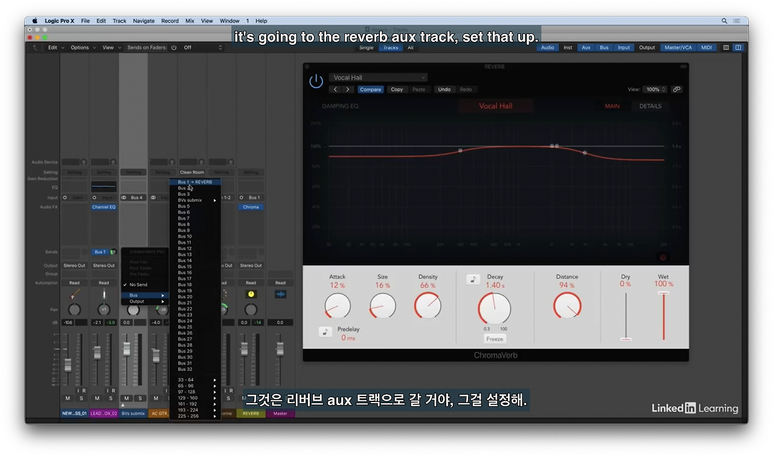Choose Bus 12 in the bus list
773x457 pixels.
[195, 248]
